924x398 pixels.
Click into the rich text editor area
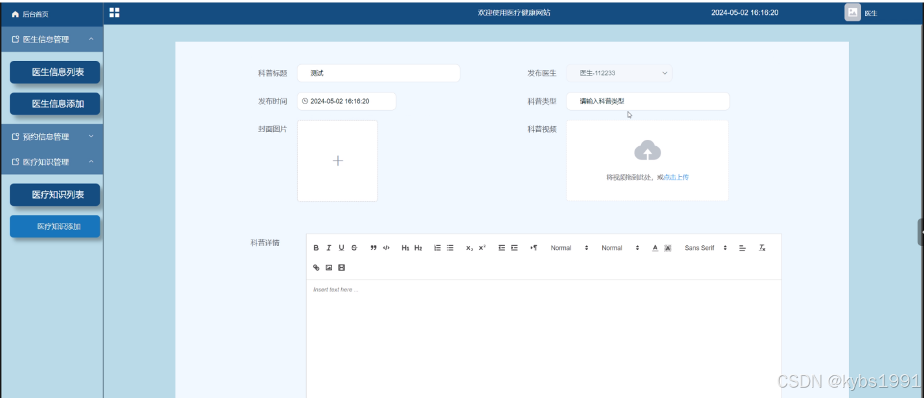543,338
